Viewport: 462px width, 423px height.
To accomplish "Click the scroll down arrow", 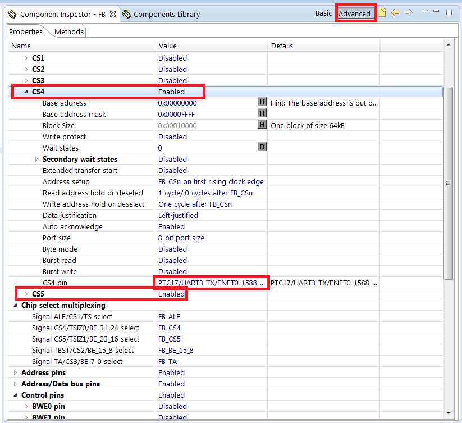I will [448, 413].
